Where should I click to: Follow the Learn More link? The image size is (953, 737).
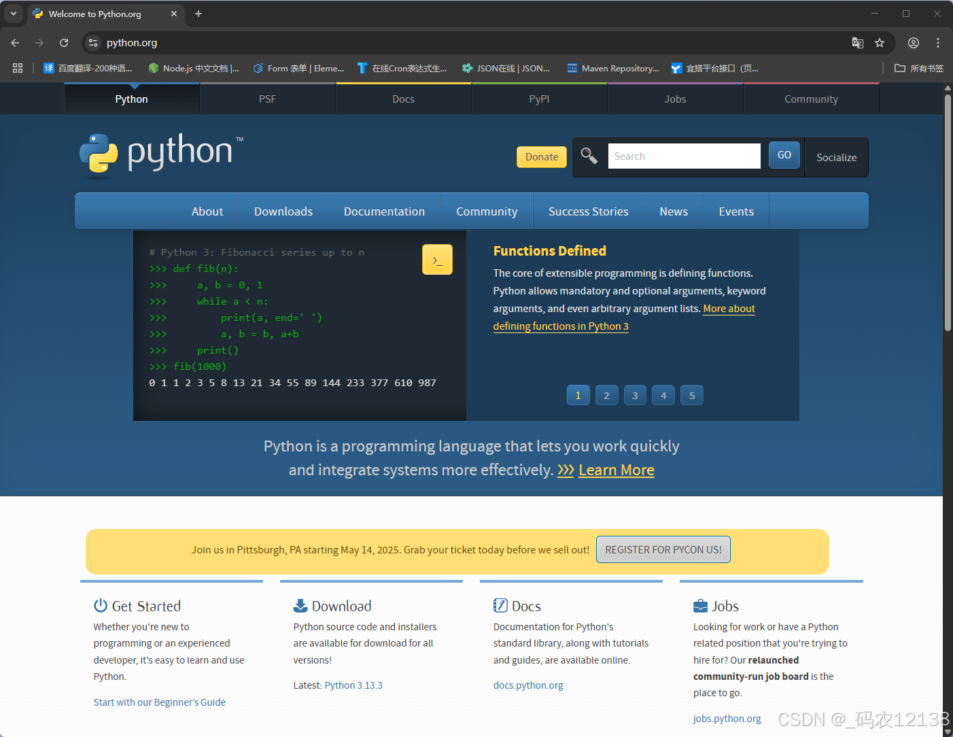coord(616,470)
